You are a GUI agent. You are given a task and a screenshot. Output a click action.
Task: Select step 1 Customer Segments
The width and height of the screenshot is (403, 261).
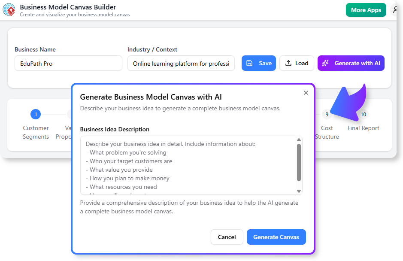pyautogui.click(x=36, y=114)
